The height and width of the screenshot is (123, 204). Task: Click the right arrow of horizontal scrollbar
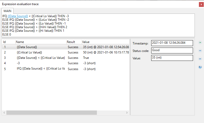click(x=127, y=113)
